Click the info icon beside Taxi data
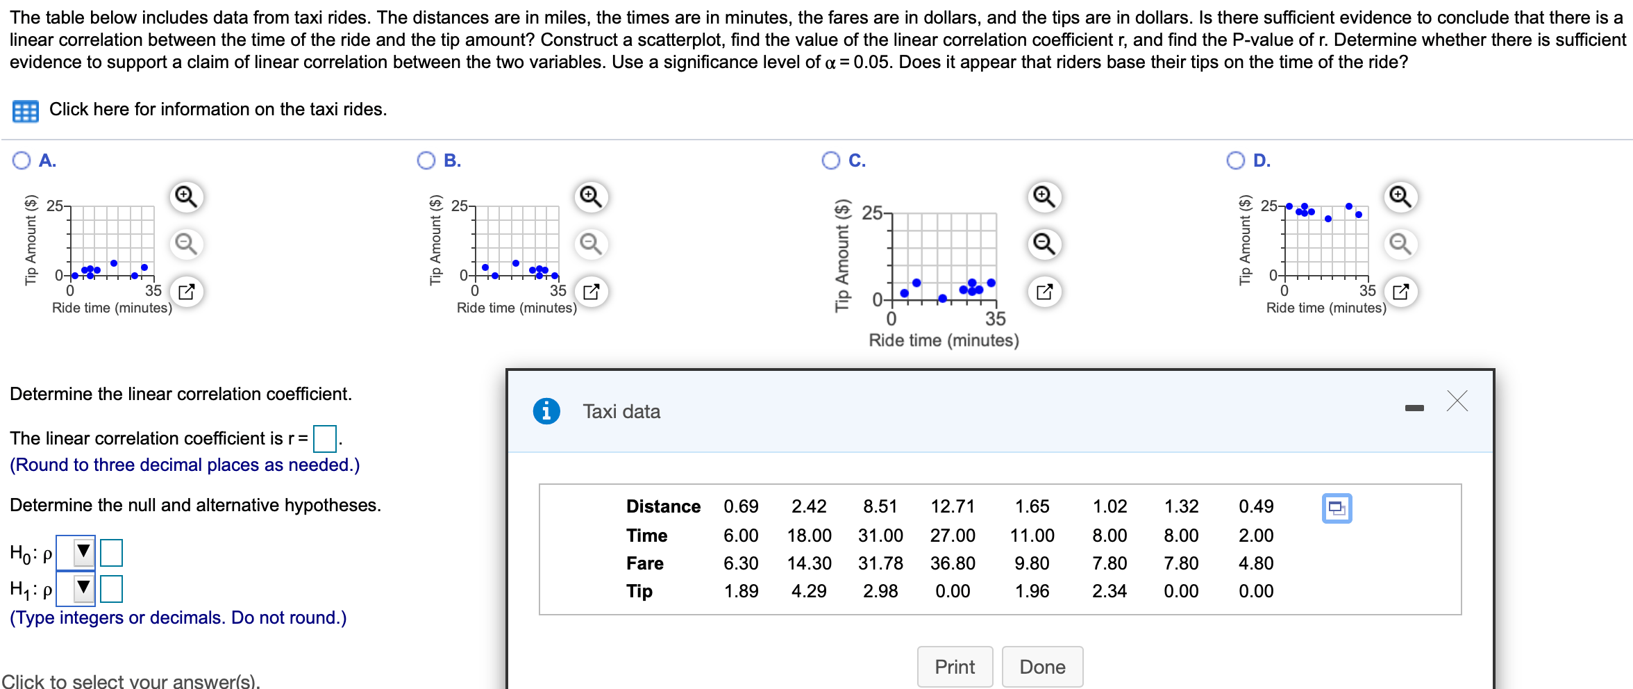Viewport: 1633px width, 689px height. click(x=547, y=410)
